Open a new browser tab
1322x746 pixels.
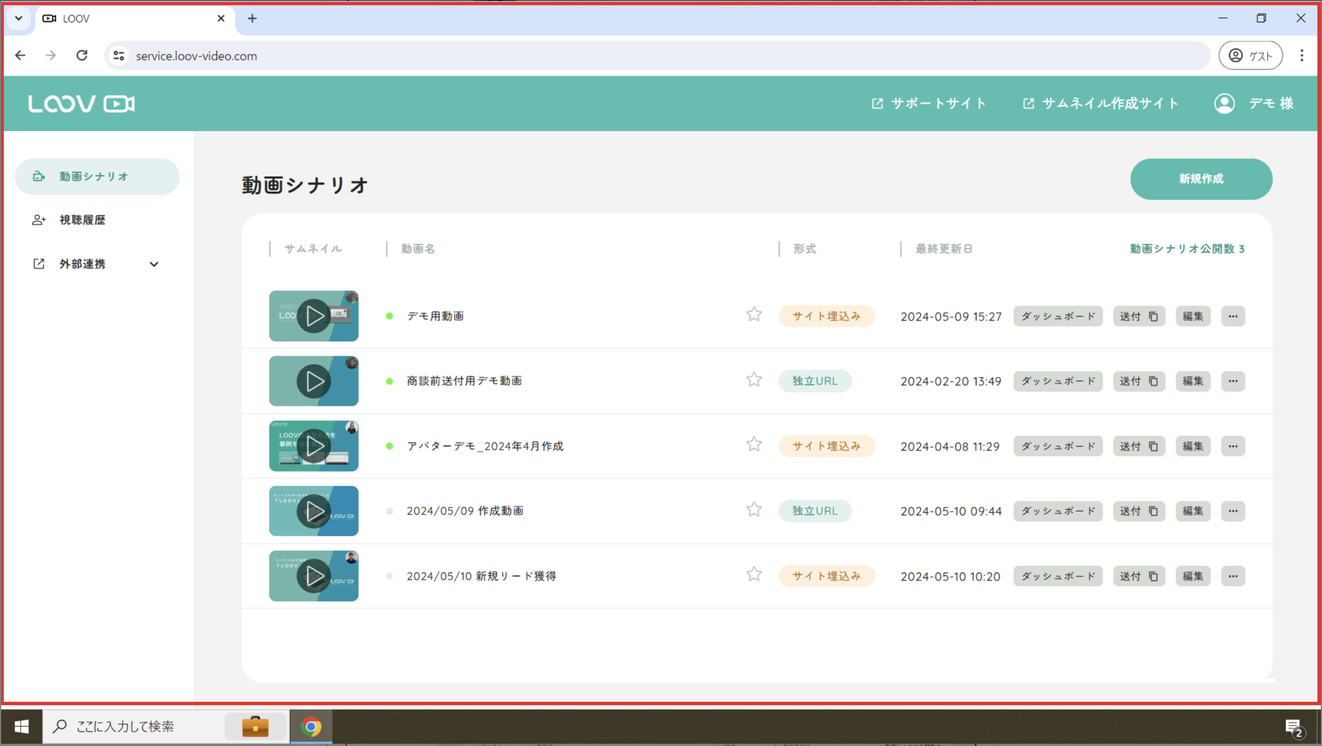coord(252,18)
